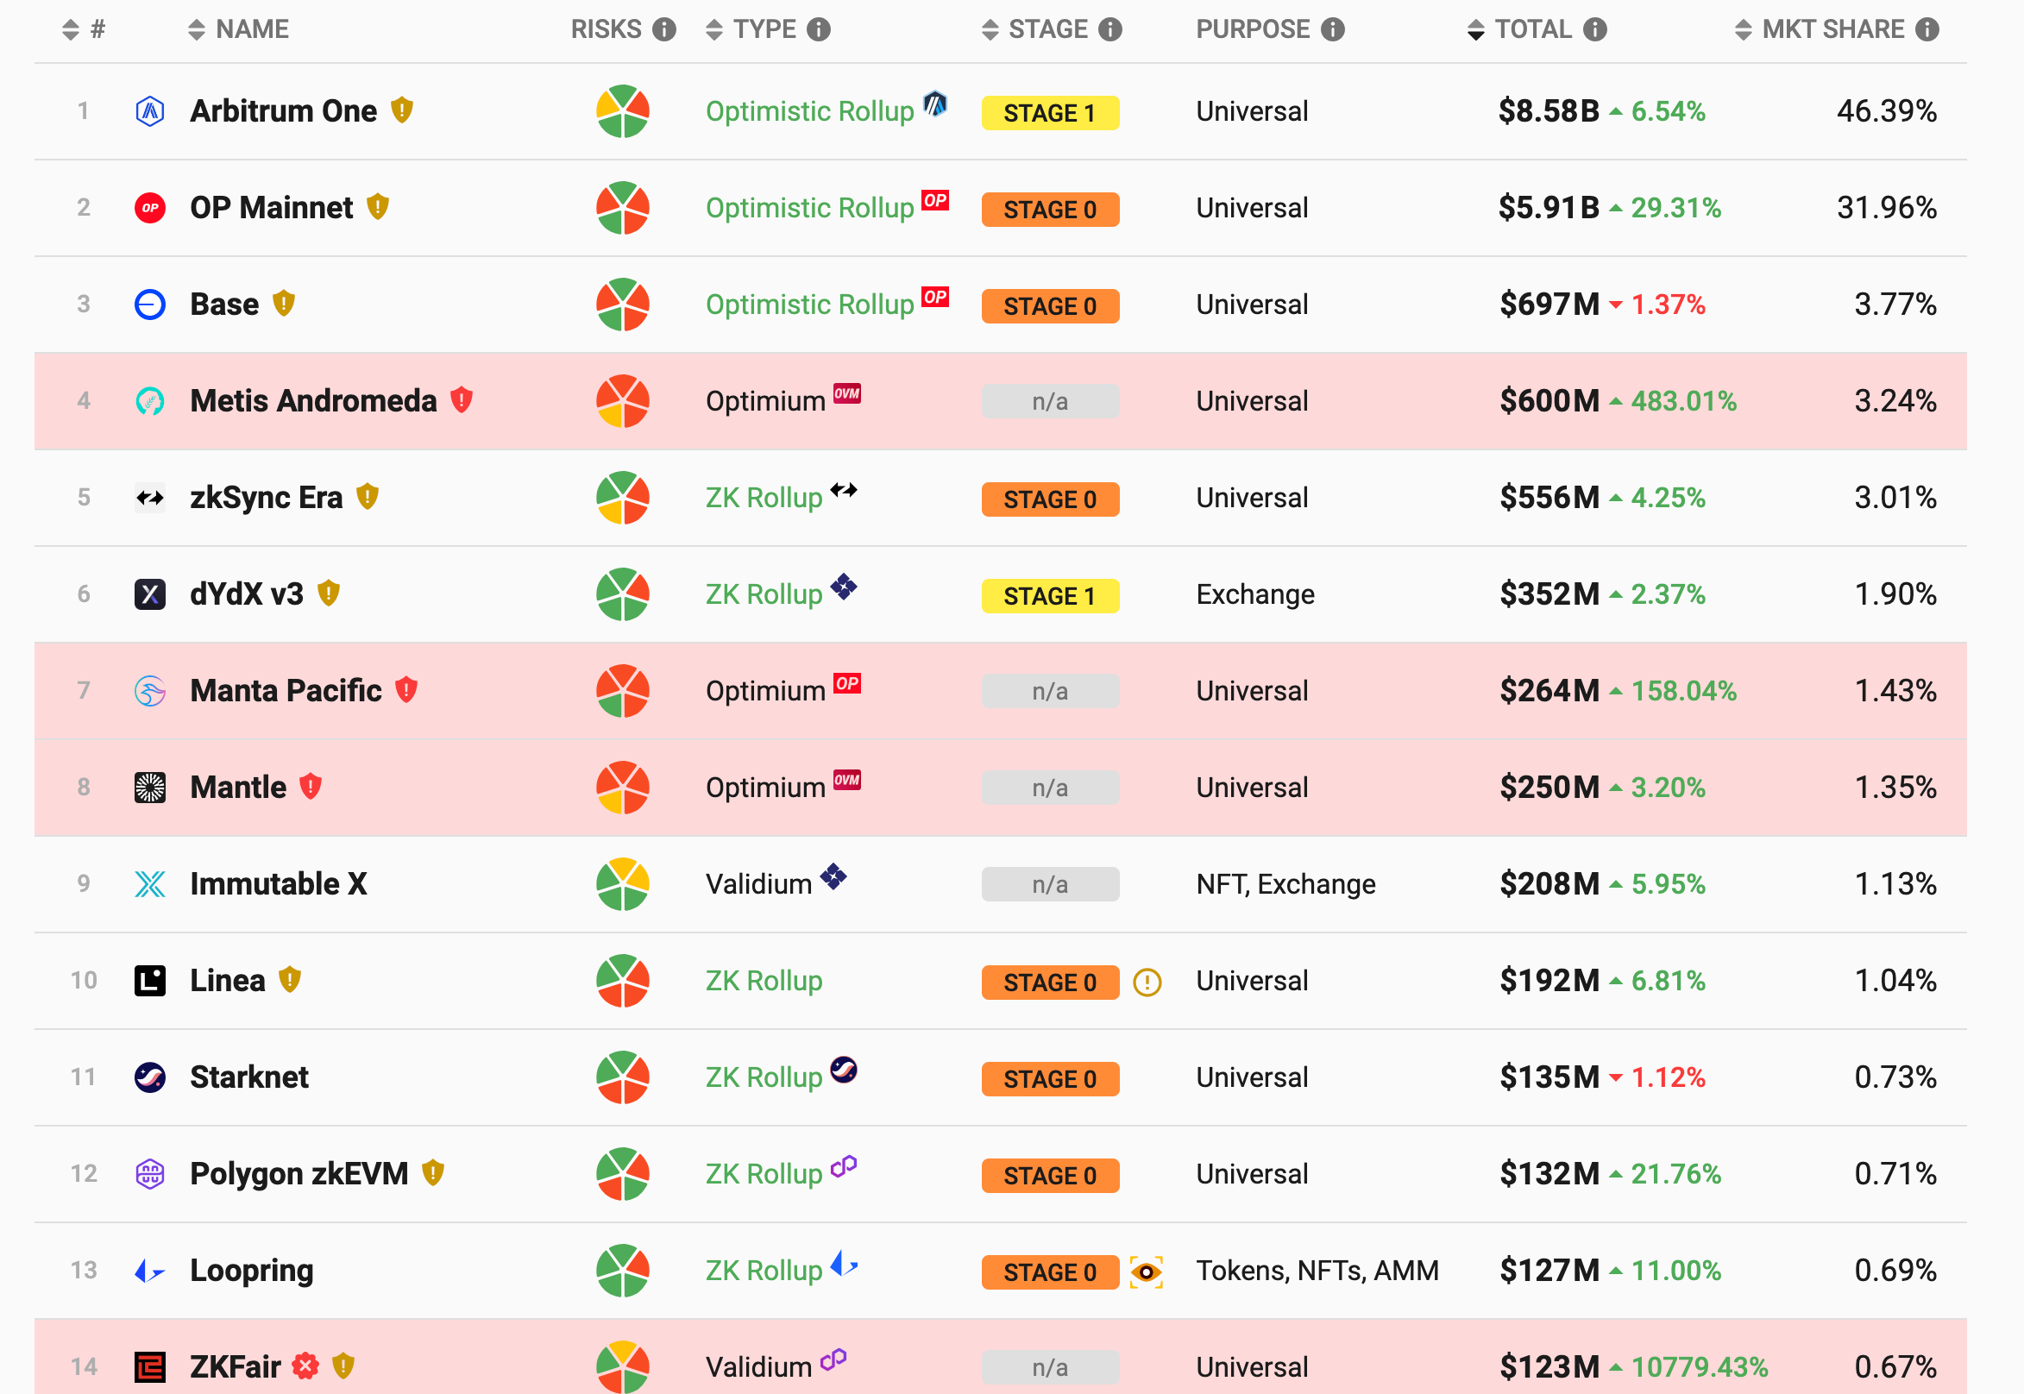The height and width of the screenshot is (1394, 2024).
Task: Click the info icon beside RISKS header
Action: click(665, 29)
